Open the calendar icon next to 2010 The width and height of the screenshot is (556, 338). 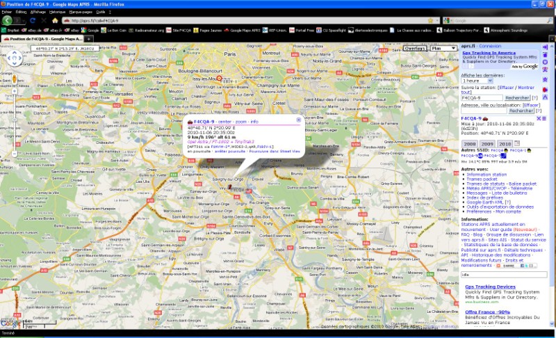517,143
